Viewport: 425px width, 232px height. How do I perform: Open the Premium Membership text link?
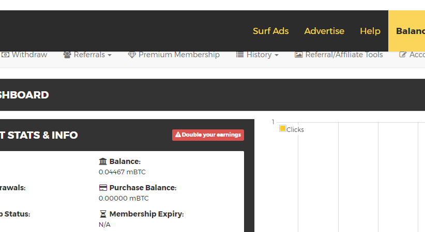(x=179, y=55)
